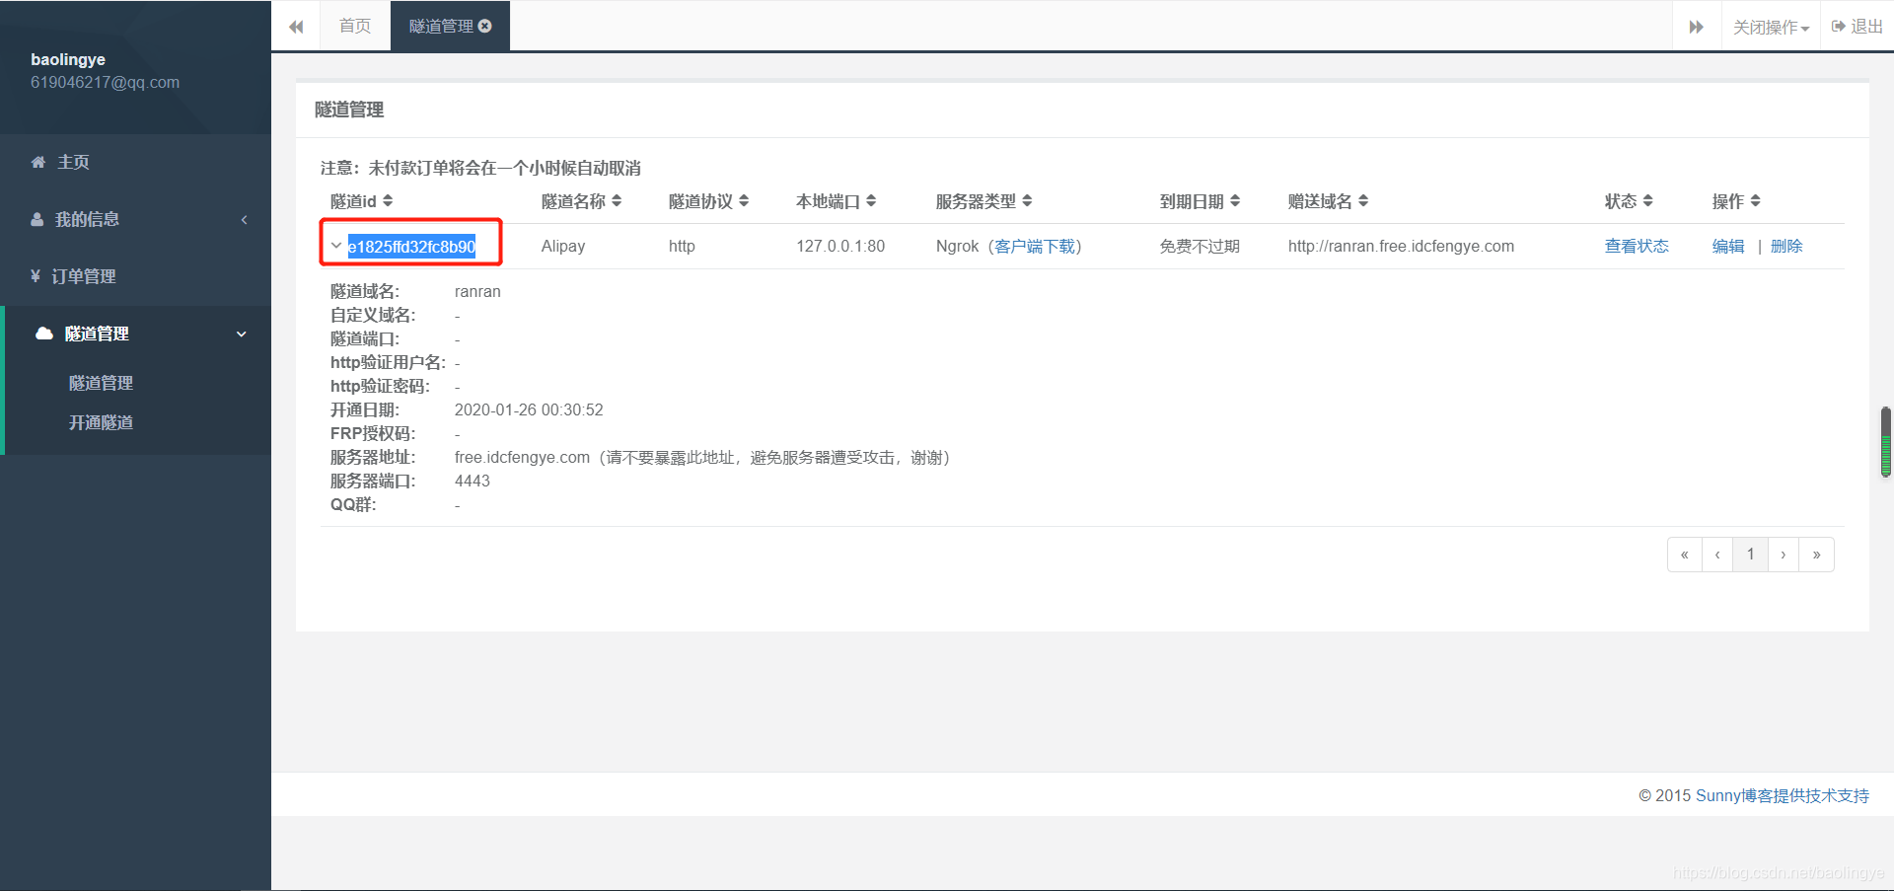Click the 查看状态 link for the tunnel
1894x891 pixels.
(x=1636, y=246)
